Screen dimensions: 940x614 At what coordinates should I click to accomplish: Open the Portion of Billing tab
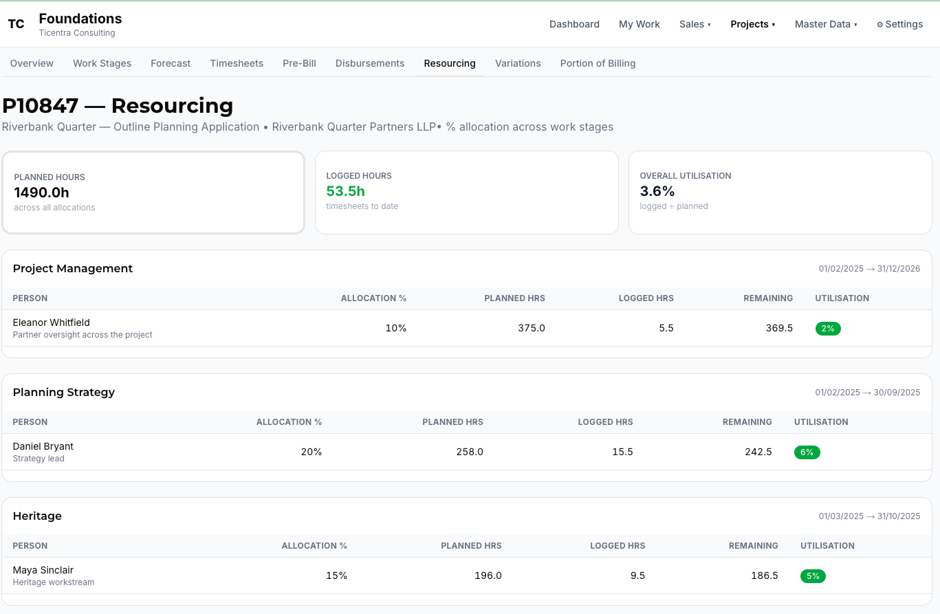tap(598, 63)
